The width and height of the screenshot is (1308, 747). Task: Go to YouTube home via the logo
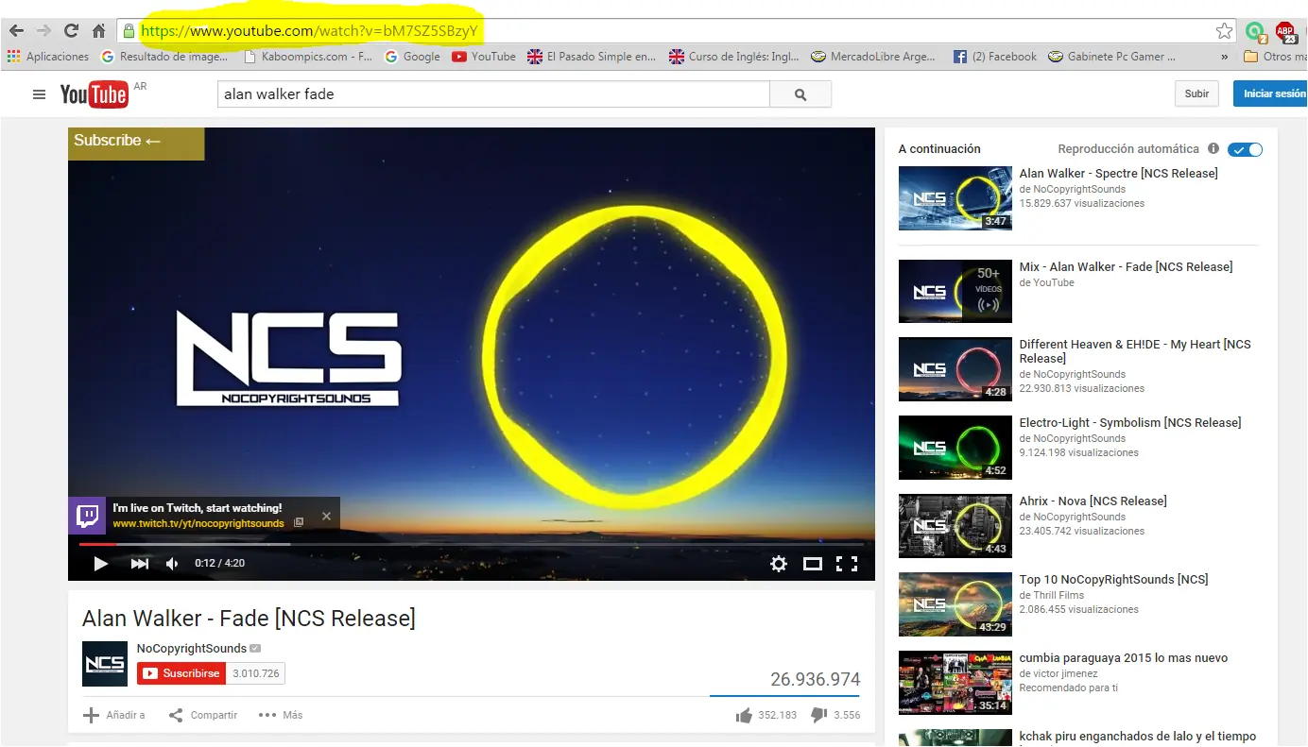(x=94, y=94)
